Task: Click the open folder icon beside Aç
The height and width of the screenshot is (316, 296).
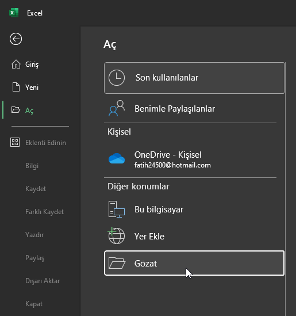Action: pyautogui.click(x=16, y=110)
